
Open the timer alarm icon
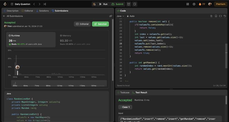pyautogui.click(x=129, y=4)
